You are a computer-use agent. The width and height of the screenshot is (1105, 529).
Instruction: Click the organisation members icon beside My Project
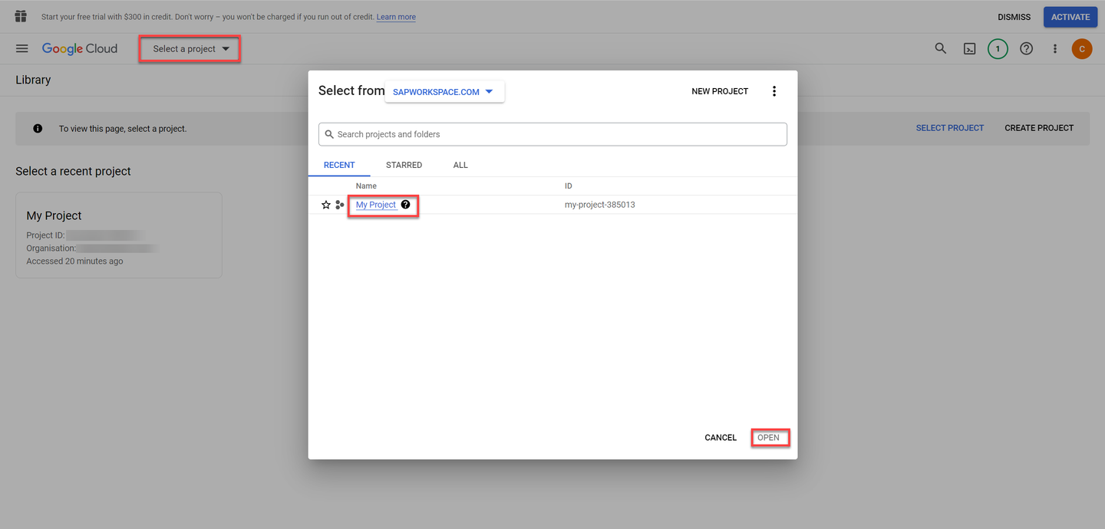(340, 205)
